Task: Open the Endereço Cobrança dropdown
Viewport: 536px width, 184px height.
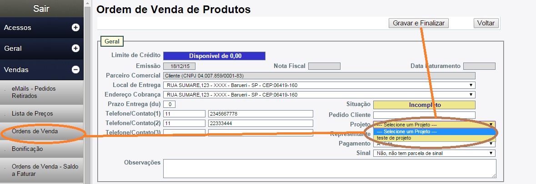Action: coord(319,95)
